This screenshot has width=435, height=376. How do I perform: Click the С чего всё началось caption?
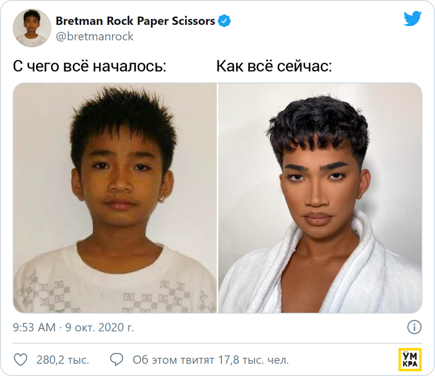(89, 66)
